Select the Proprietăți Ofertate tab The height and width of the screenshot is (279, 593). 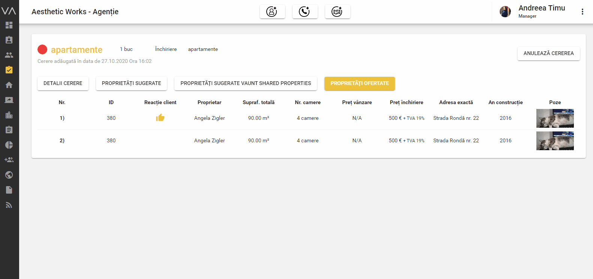click(359, 83)
